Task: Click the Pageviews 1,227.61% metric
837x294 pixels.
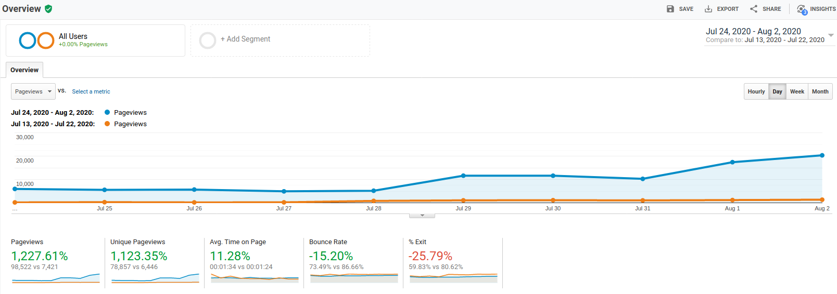Action: point(40,256)
